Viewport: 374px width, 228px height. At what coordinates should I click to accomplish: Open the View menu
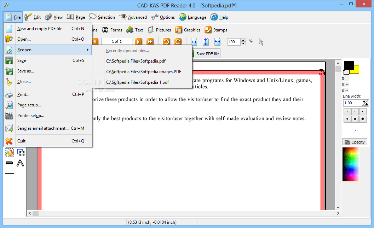[54, 17]
